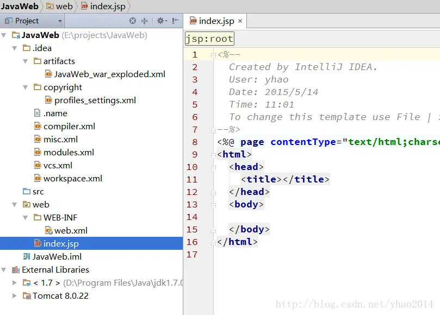Select misc.xml file
Screen dimensions: 440x315
60,139
